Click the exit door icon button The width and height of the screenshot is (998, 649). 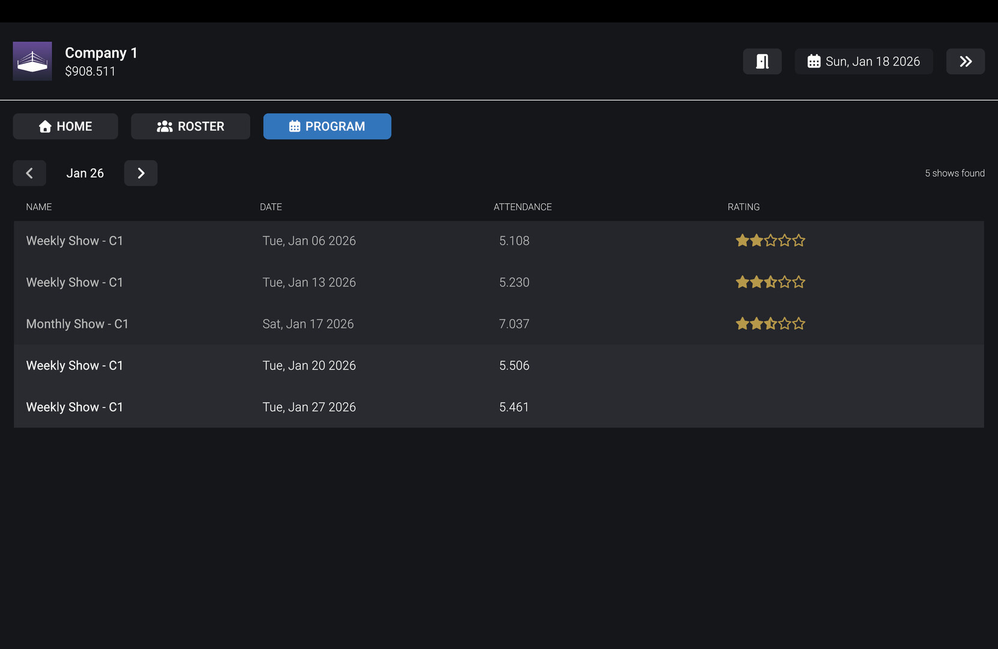click(x=762, y=61)
